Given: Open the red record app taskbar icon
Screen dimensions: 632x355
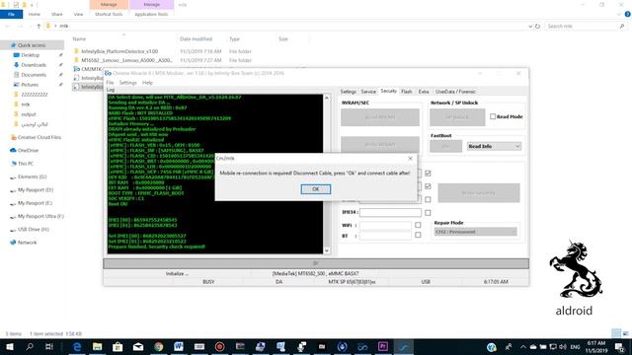Looking at the screenshot, I should pos(219,346).
